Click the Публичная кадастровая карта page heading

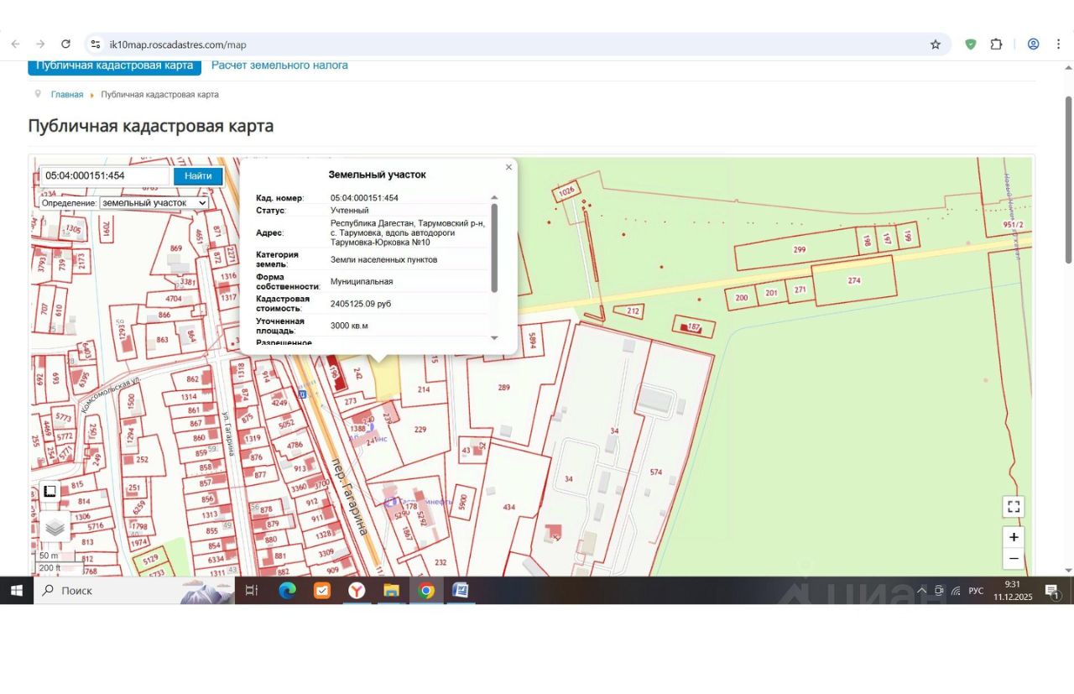coord(151,126)
